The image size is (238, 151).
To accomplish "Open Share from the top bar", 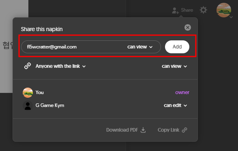I will click(x=182, y=10).
